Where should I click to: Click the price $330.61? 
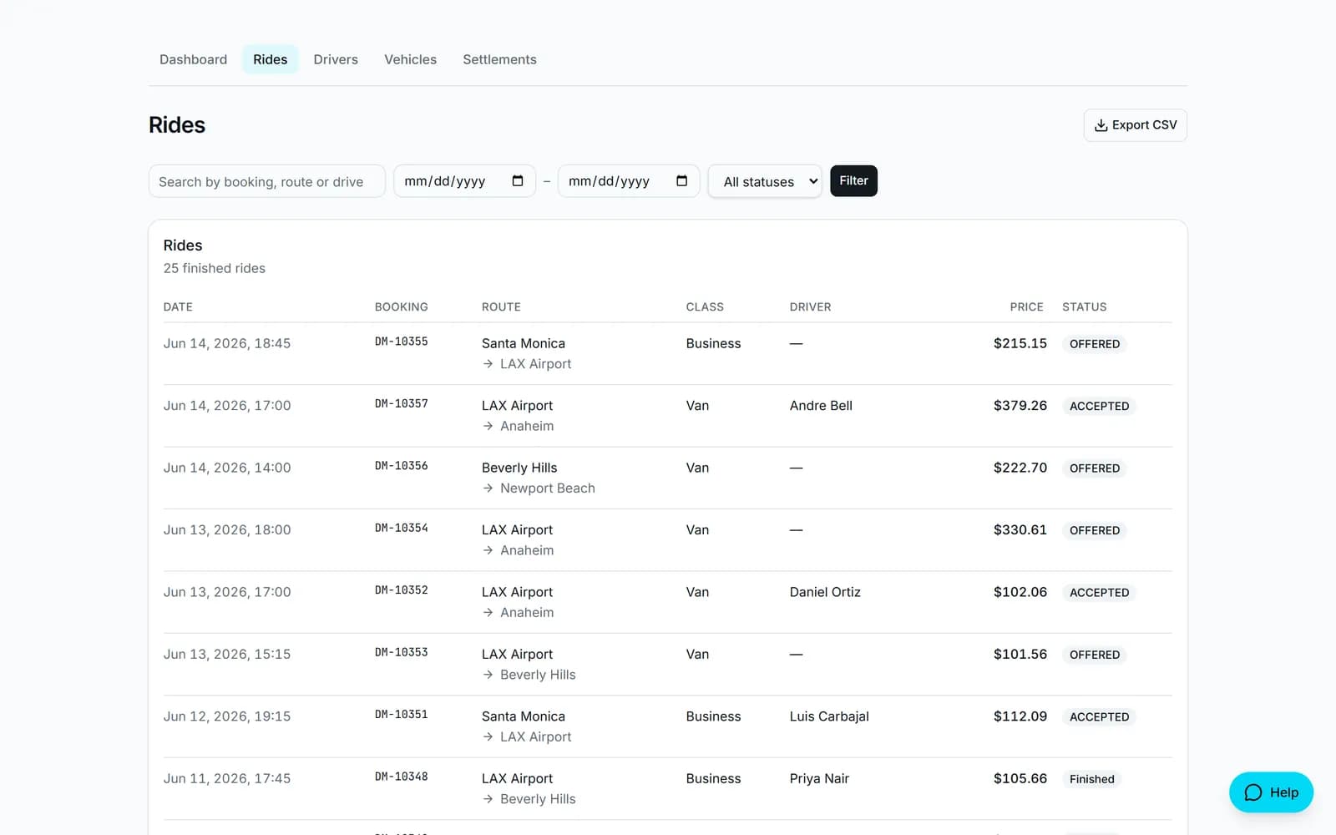click(1020, 529)
